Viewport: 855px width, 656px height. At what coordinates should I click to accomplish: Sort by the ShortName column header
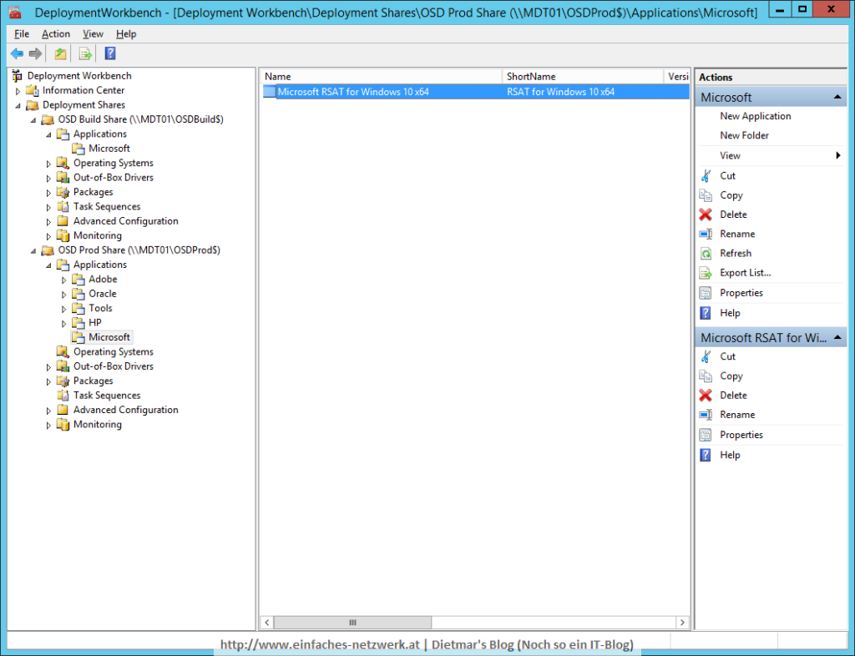[582, 76]
